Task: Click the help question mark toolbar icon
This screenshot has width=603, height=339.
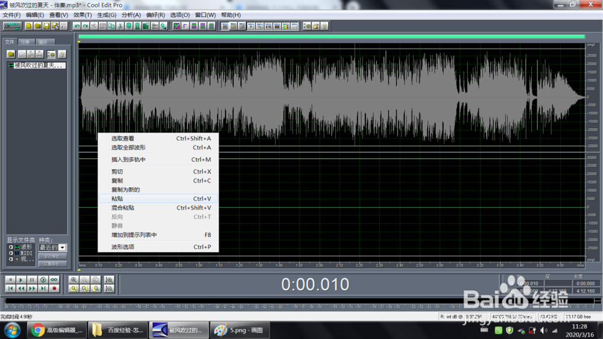Action: click(x=324, y=26)
